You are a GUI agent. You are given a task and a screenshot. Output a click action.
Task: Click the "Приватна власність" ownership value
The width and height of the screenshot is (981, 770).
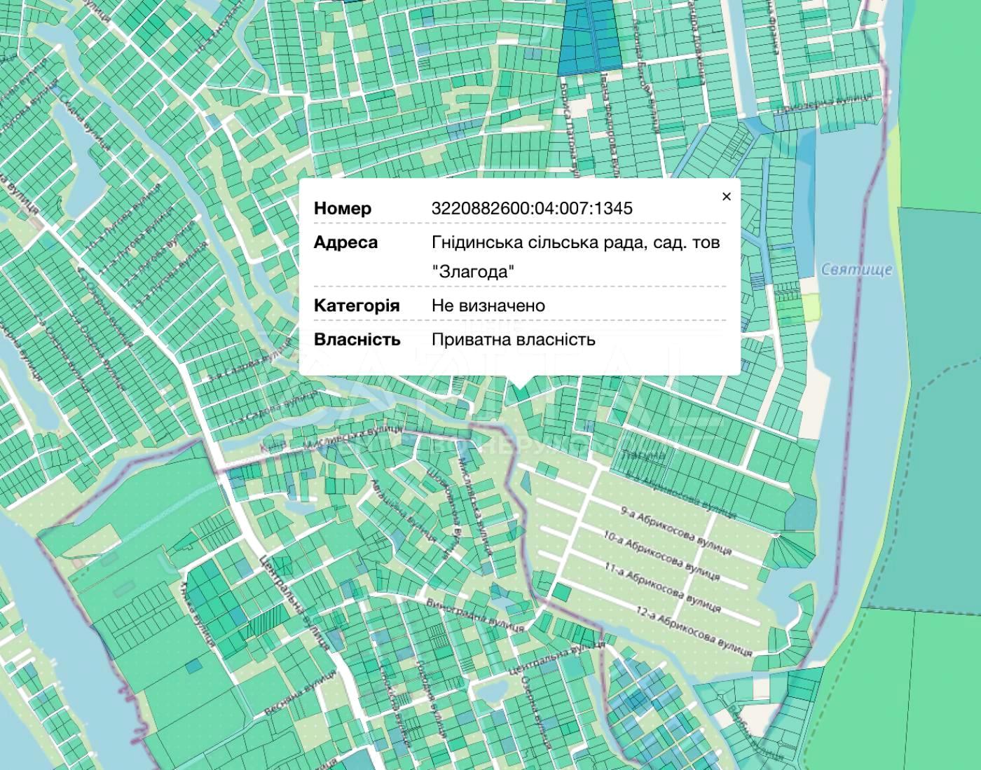513,340
